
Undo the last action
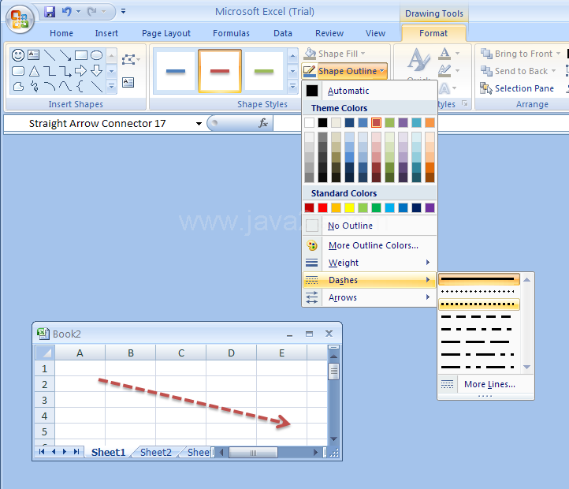(x=67, y=12)
